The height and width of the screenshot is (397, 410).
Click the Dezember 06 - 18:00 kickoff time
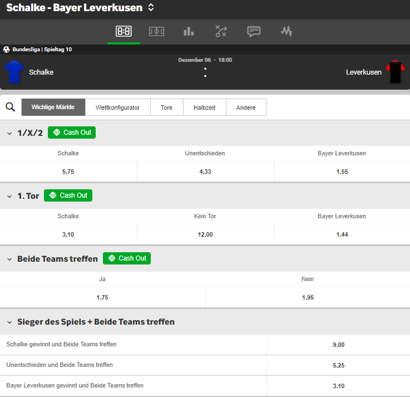pyautogui.click(x=205, y=60)
